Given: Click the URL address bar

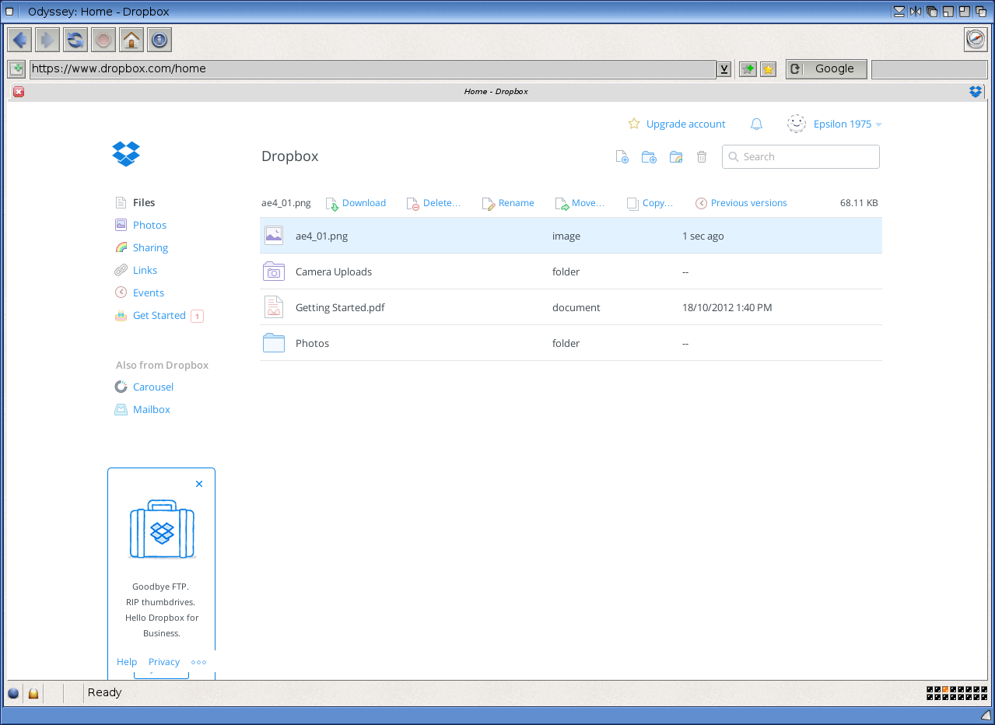Looking at the screenshot, I should [373, 69].
